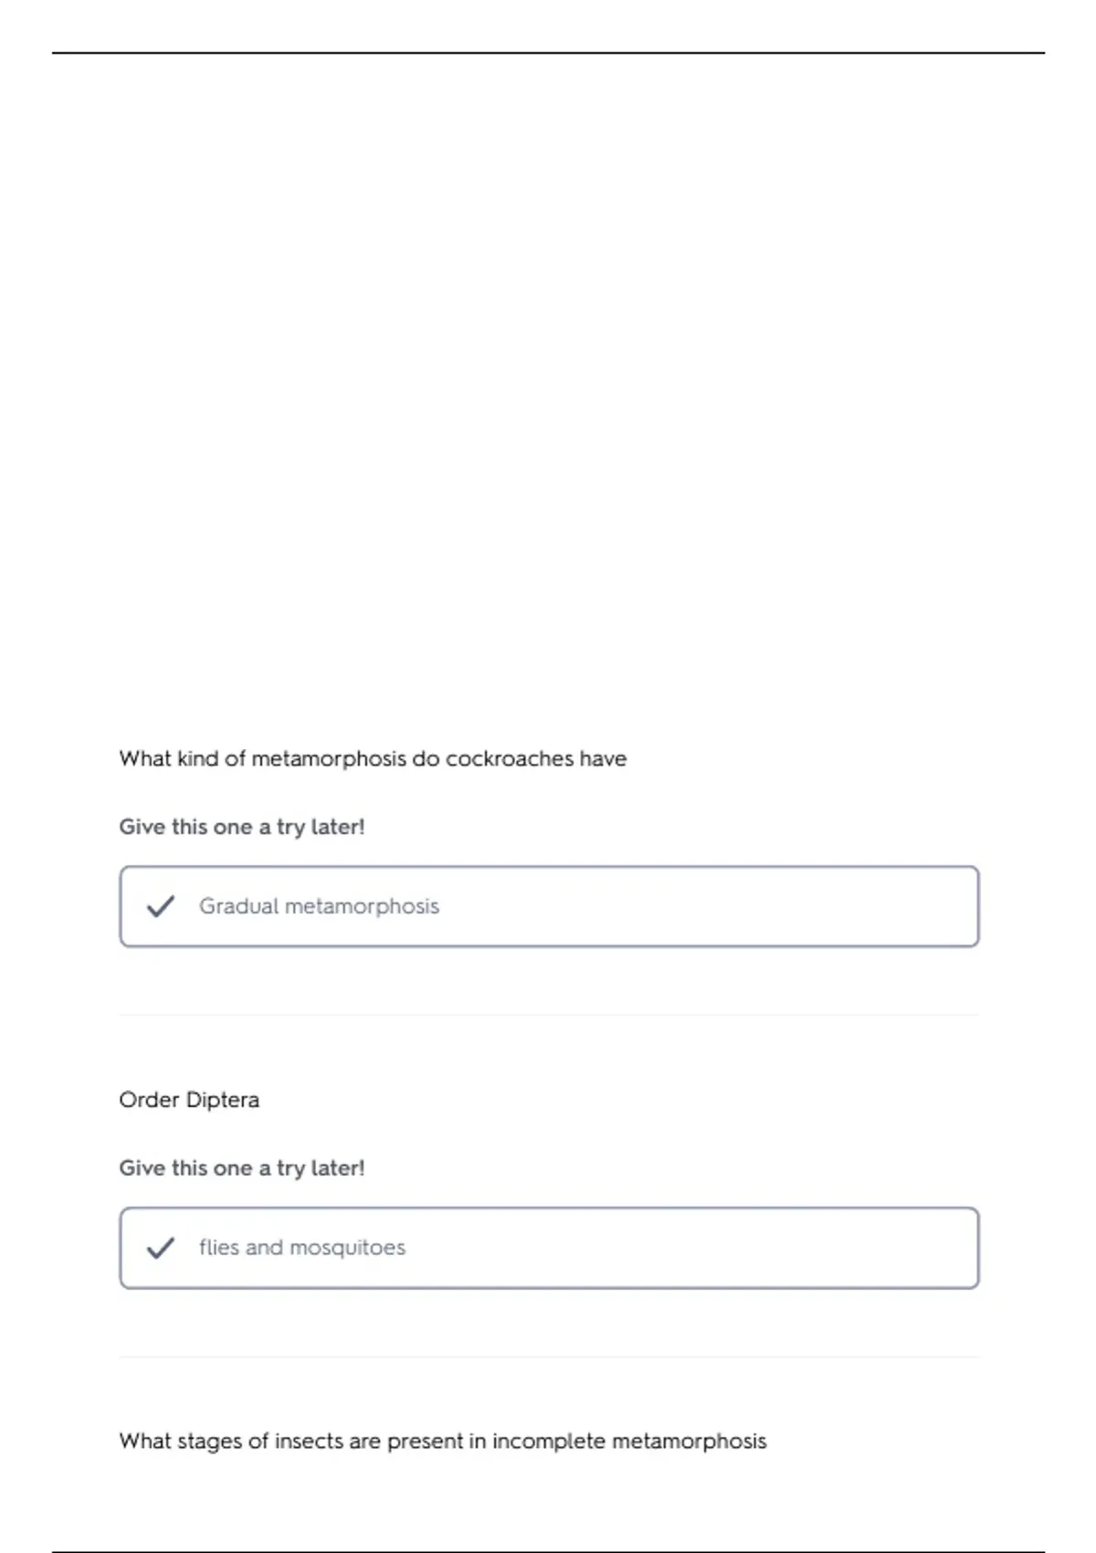1096x1553 pixels.
Task: Click the checkmark beside flies and mosquitoes
Action: tap(161, 1248)
